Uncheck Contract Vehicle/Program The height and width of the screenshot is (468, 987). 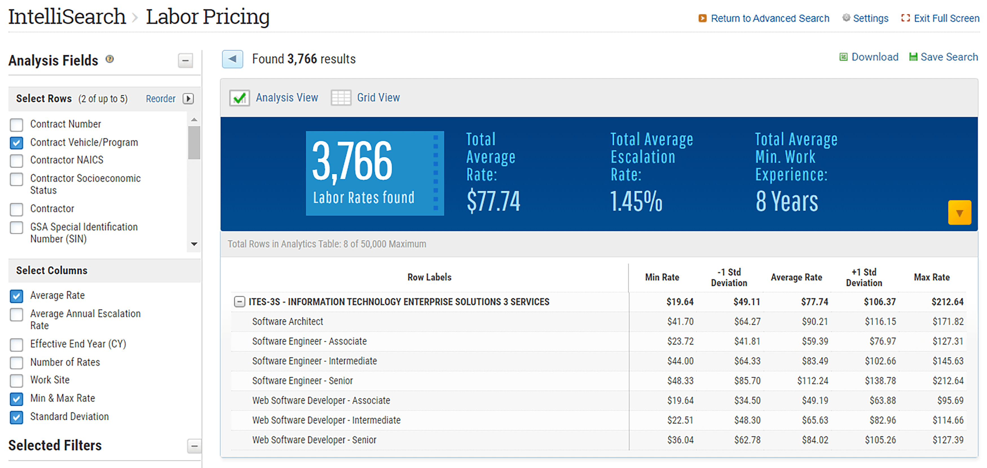point(16,143)
